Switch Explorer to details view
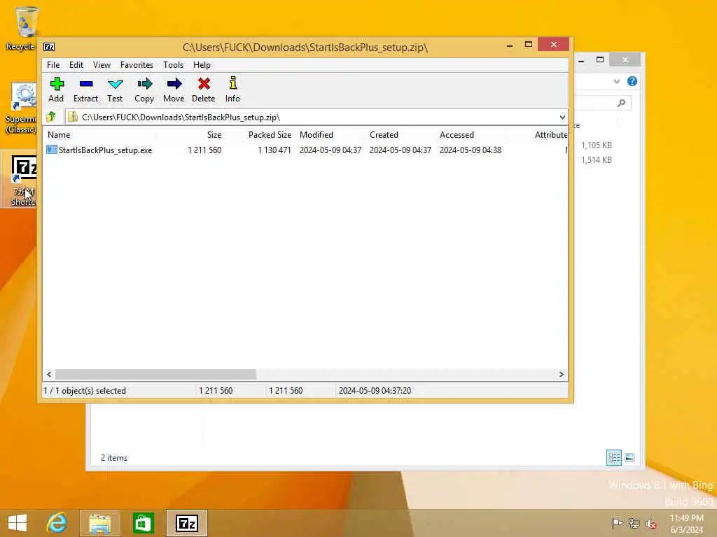 tap(613, 457)
